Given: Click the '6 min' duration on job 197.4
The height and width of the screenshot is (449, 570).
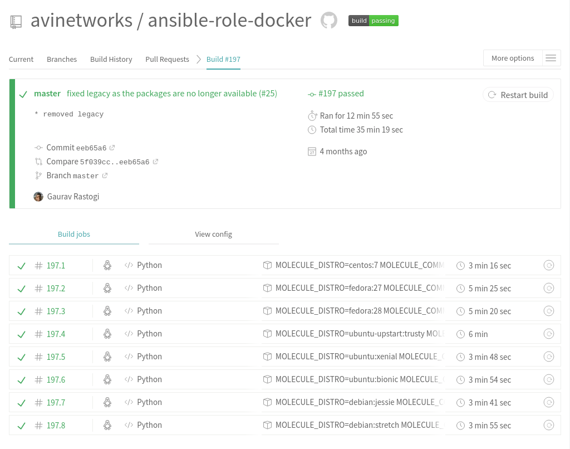Looking at the screenshot, I should tap(478, 334).
